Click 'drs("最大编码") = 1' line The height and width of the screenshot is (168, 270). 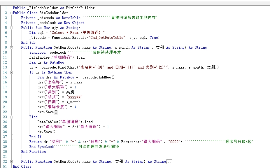pos(57,87)
